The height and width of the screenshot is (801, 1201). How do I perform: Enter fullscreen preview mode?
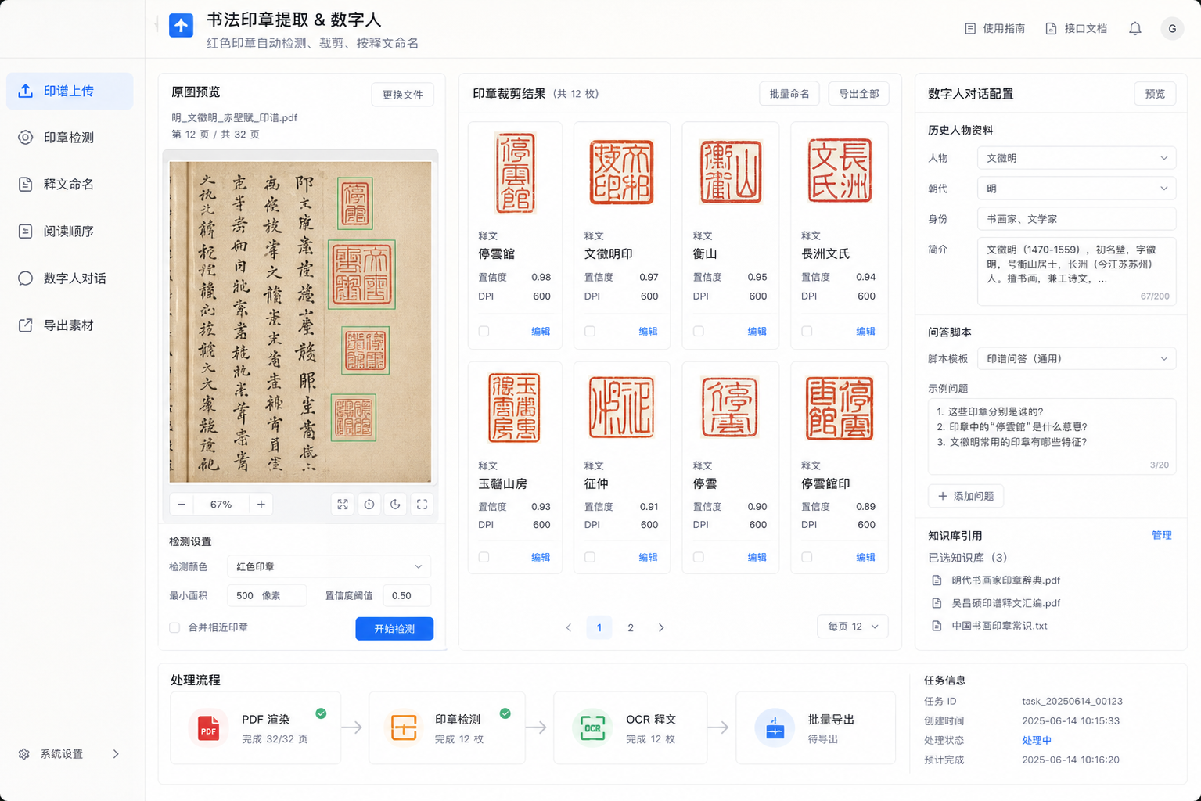(422, 505)
